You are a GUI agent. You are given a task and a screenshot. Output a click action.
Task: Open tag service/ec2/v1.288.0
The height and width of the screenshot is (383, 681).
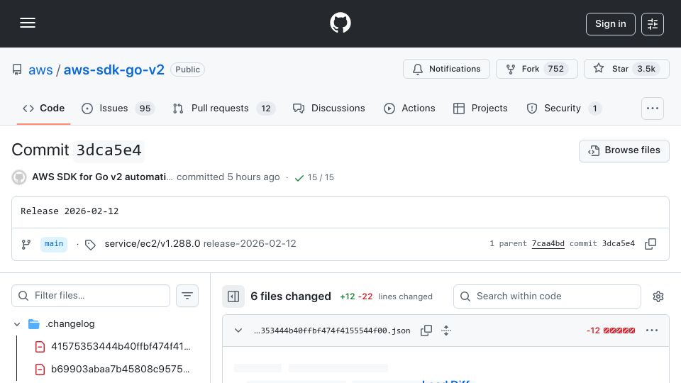[152, 243]
